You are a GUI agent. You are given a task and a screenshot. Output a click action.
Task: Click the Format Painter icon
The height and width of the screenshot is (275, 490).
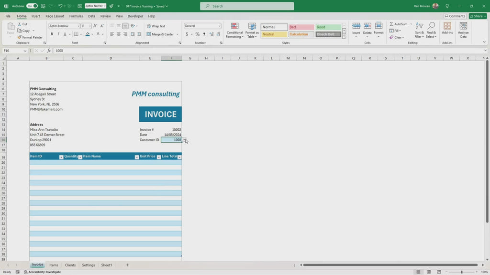[x=19, y=37]
